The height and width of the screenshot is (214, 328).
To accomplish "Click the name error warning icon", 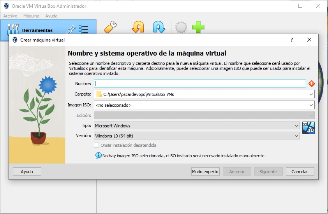I will [x=312, y=84].
